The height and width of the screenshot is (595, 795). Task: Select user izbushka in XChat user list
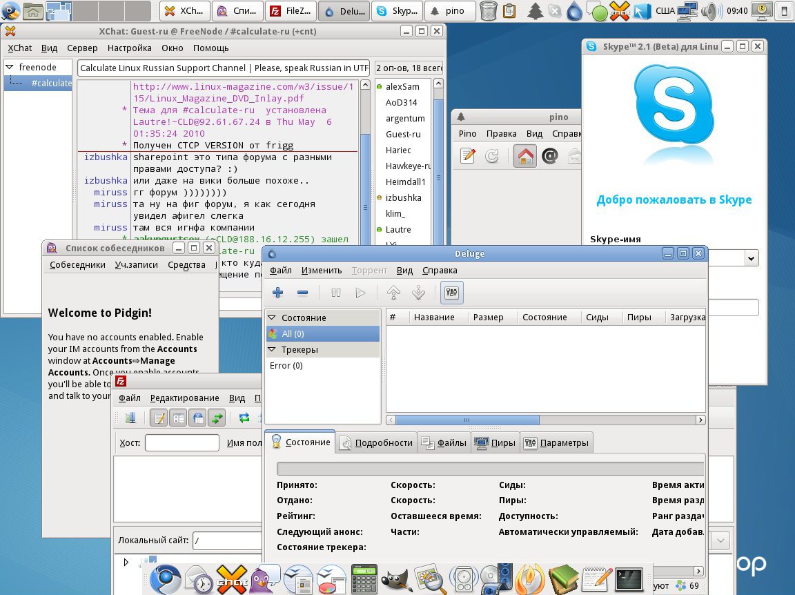point(403,198)
